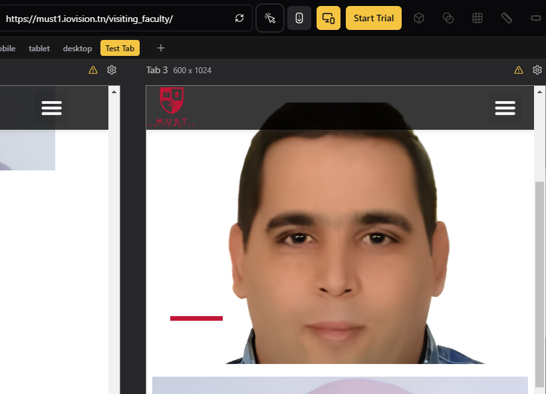Click the "600 x 1024" size label
This screenshot has width=546, height=394.
pos(192,71)
